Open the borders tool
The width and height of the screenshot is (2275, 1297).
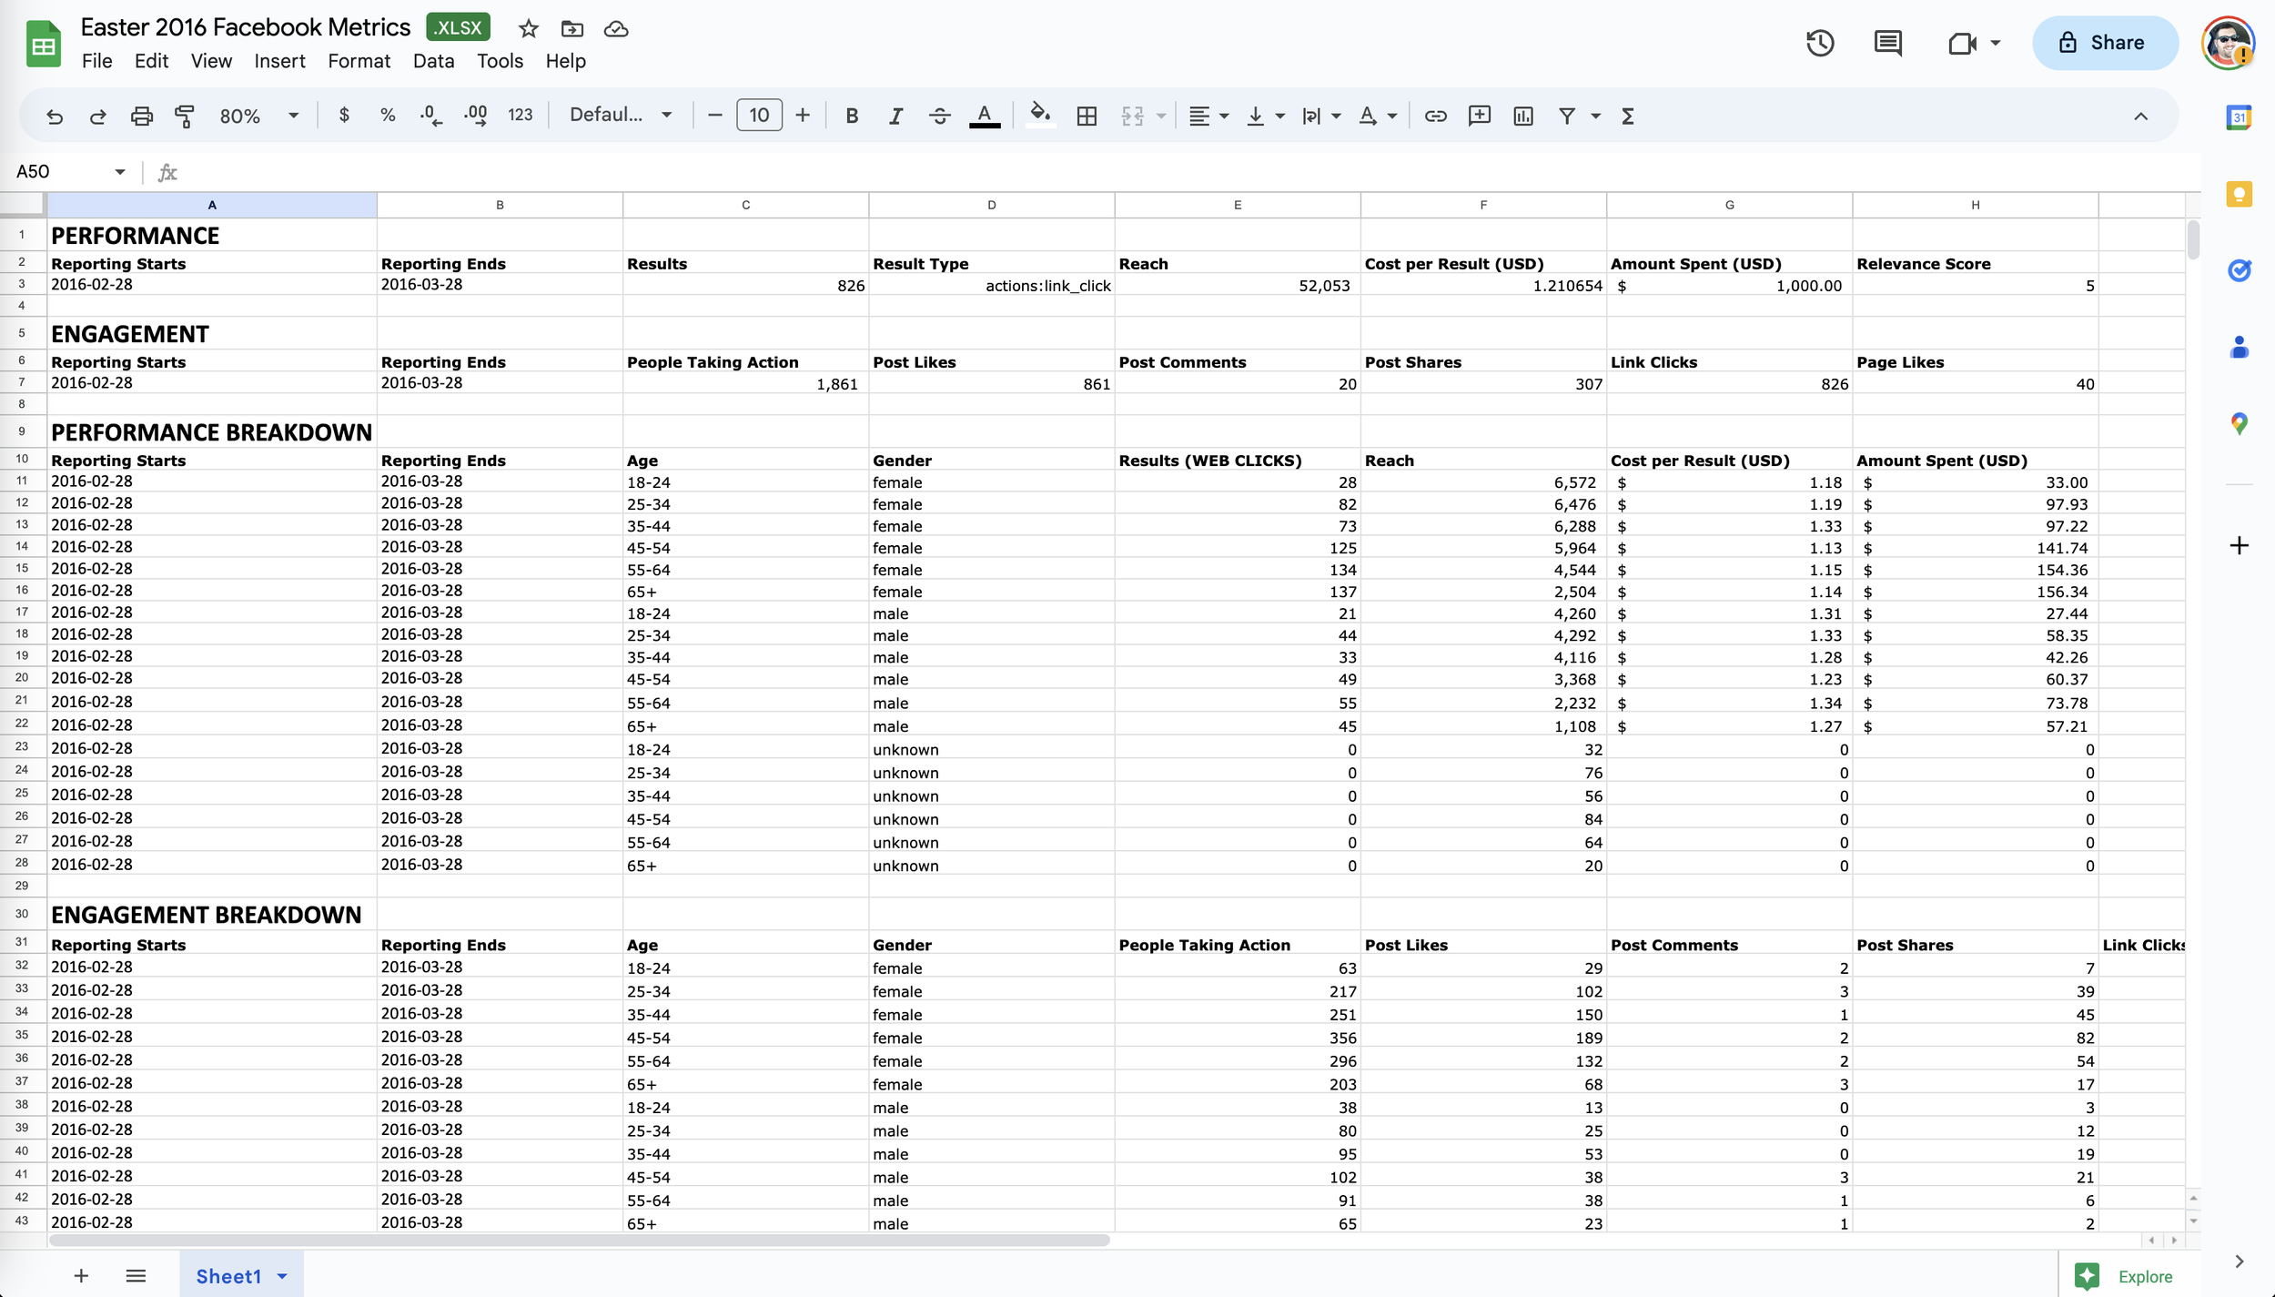point(1087,116)
